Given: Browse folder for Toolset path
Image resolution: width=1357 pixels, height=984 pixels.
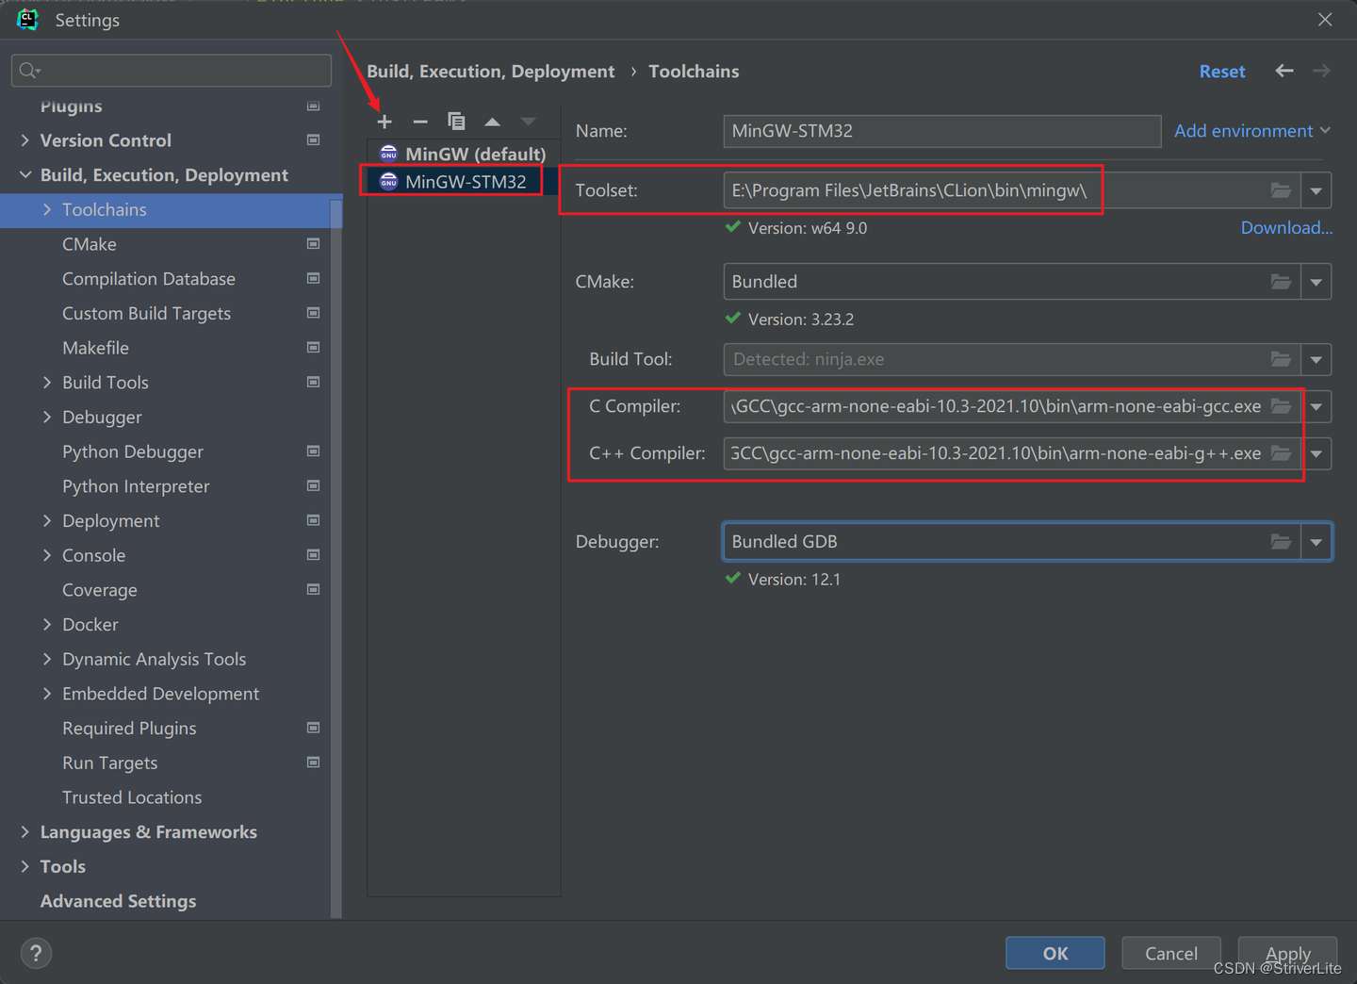Looking at the screenshot, I should click(x=1281, y=190).
